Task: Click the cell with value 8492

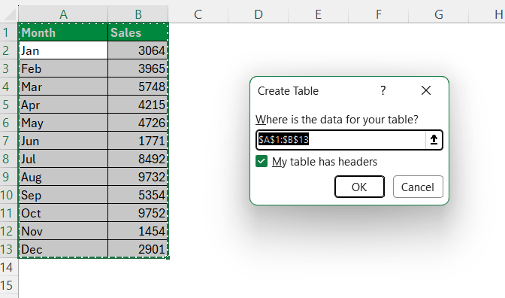Action: [138, 159]
